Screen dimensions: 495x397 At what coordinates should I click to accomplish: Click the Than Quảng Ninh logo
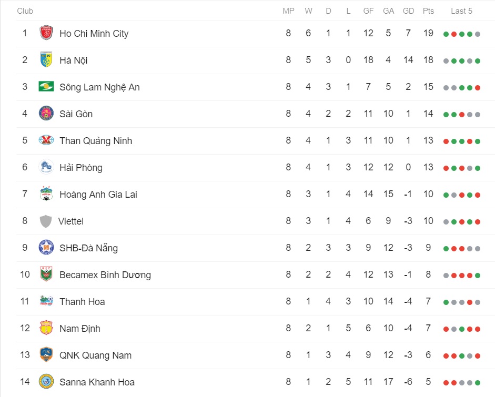pos(46,140)
